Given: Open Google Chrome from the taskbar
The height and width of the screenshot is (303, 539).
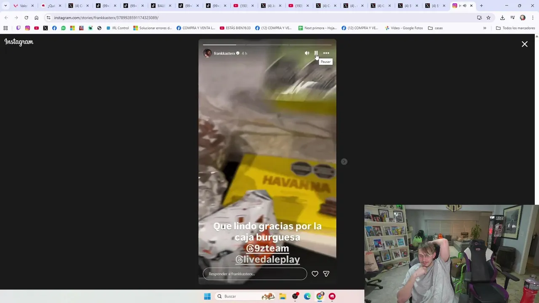Looking at the screenshot, I should [x=320, y=296].
